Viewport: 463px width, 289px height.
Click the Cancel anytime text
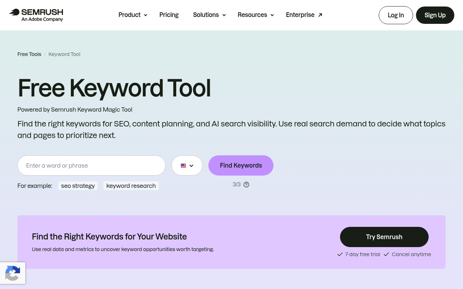pos(411,254)
